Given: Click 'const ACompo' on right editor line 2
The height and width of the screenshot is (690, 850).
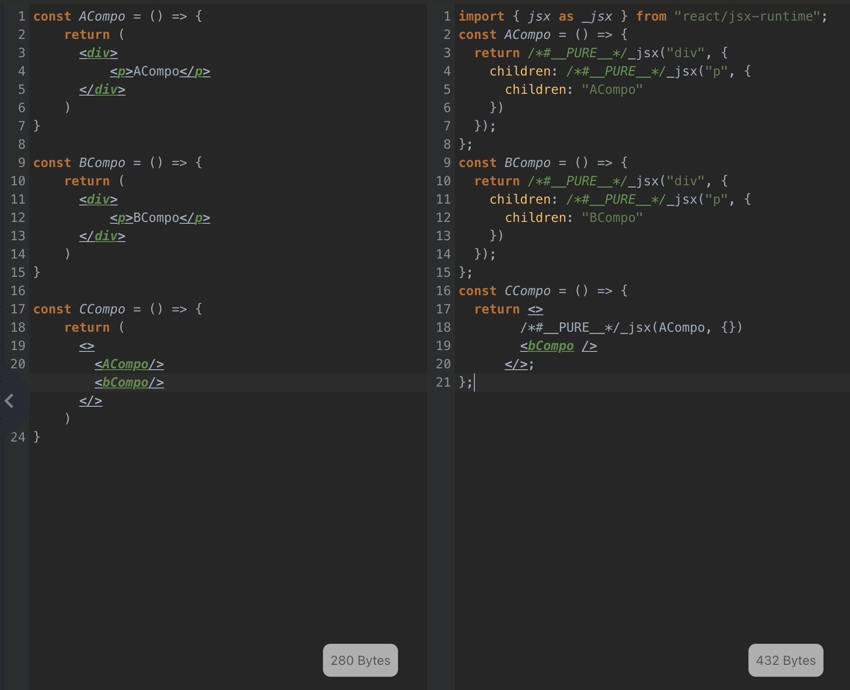Looking at the screenshot, I should click(x=505, y=35).
